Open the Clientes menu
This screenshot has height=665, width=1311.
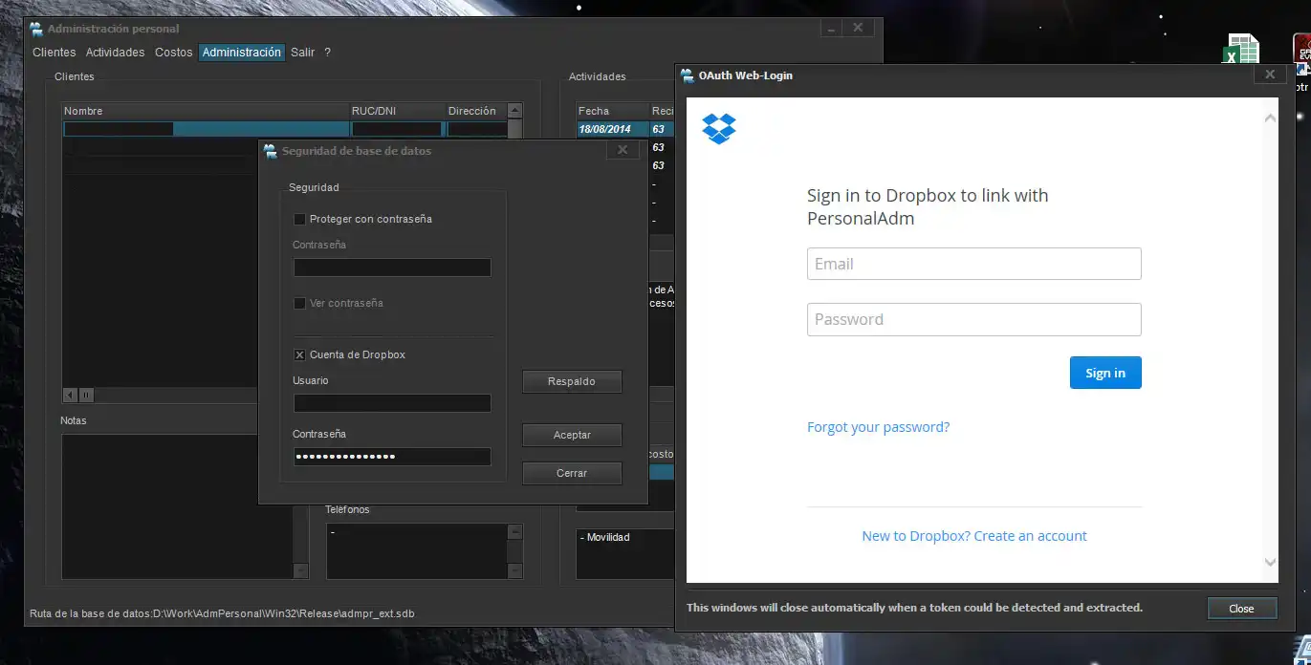click(x=54, y=53)
